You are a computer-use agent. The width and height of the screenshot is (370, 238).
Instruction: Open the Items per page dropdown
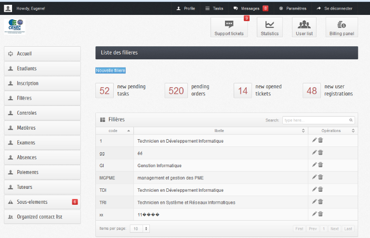(x=140, y=228)
